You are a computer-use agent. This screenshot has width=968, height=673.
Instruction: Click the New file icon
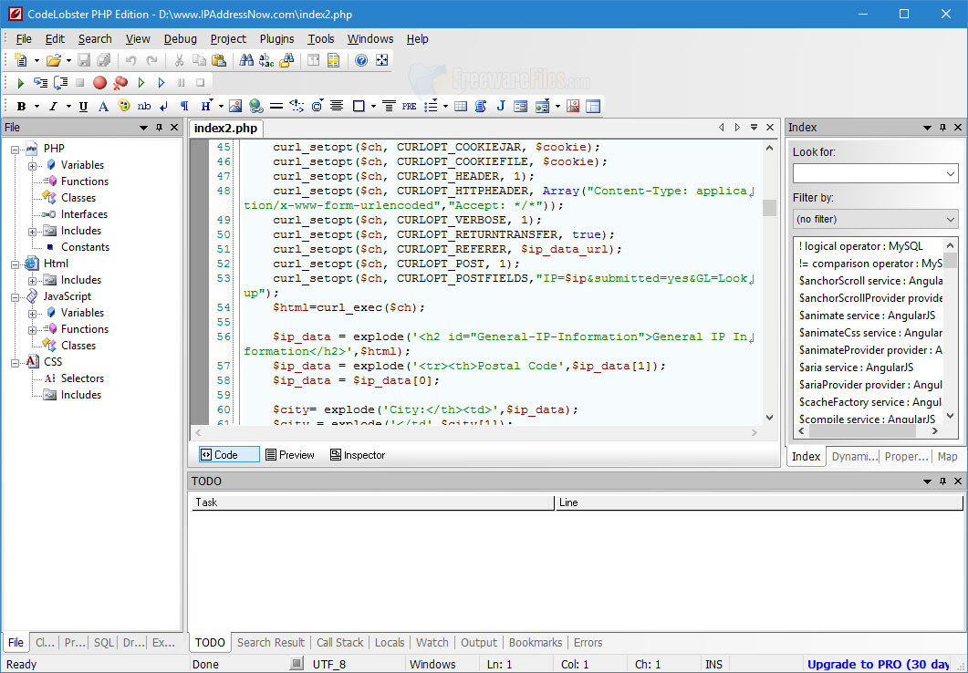click(21, 60)
